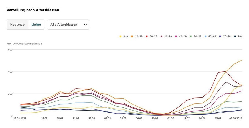The width and height of the screenshot is (249, 128).
Task: Click the 600 y-axis label
Action: 10,50
